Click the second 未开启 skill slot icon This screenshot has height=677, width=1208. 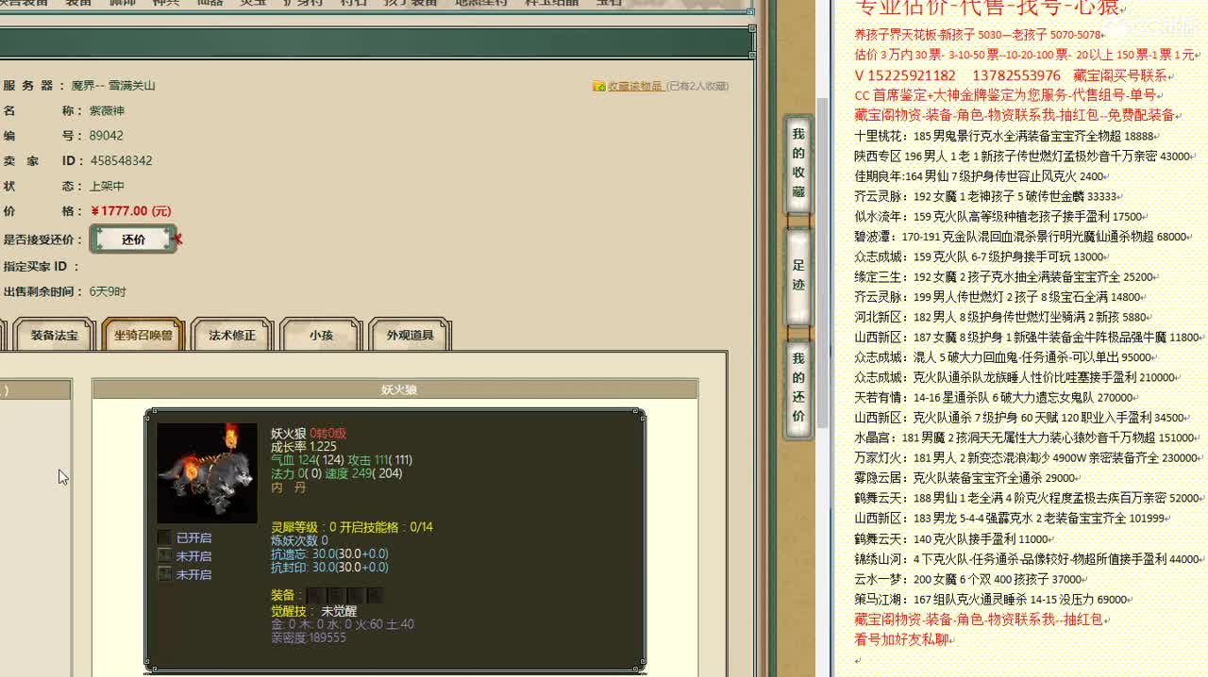click(164, 573)
